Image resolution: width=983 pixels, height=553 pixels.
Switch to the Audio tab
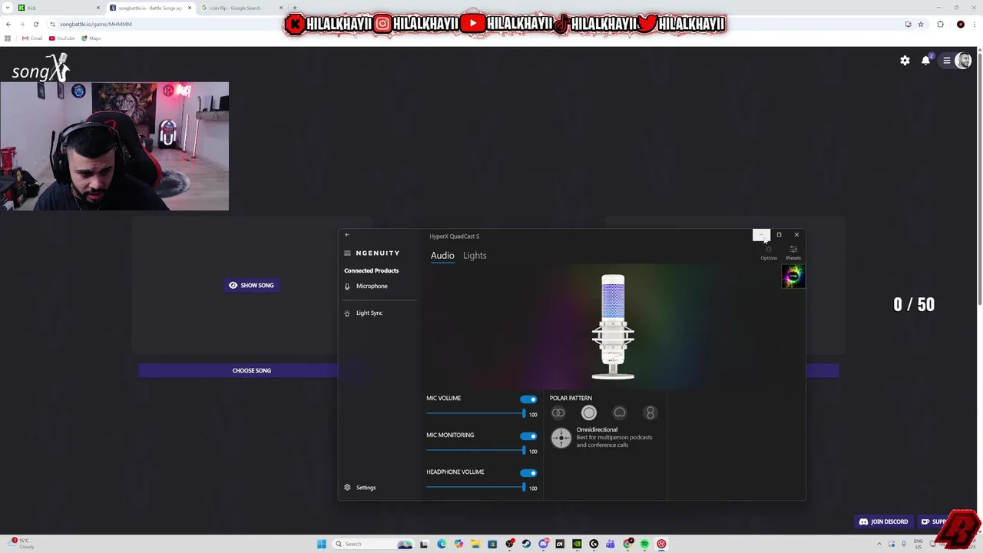click(x=442, y=256)
